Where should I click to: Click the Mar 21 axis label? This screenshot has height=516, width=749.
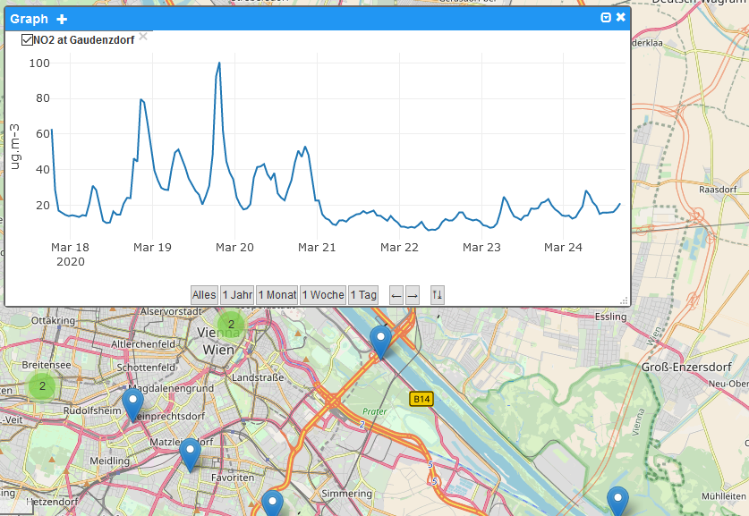(x=317, y=247)
